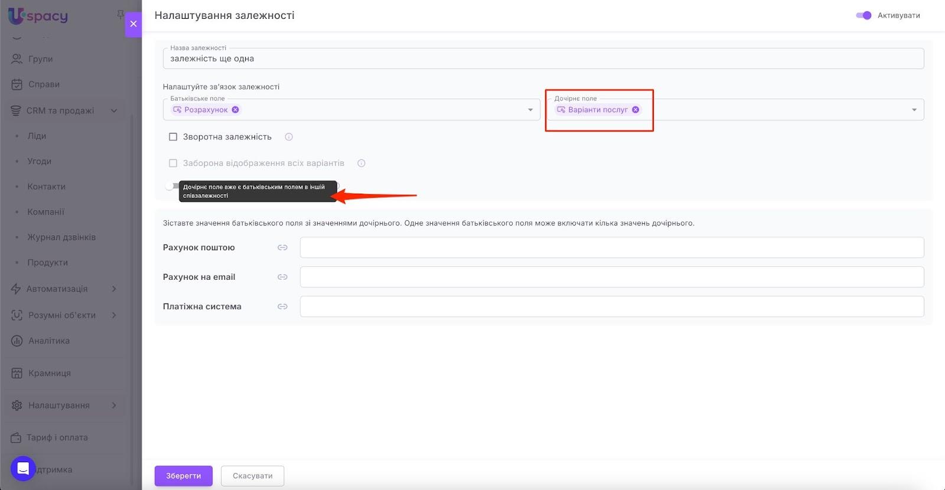Remove the Варіанти послуг chip
The height and width of the screenshot is (490, 945).
coord(636,110)
